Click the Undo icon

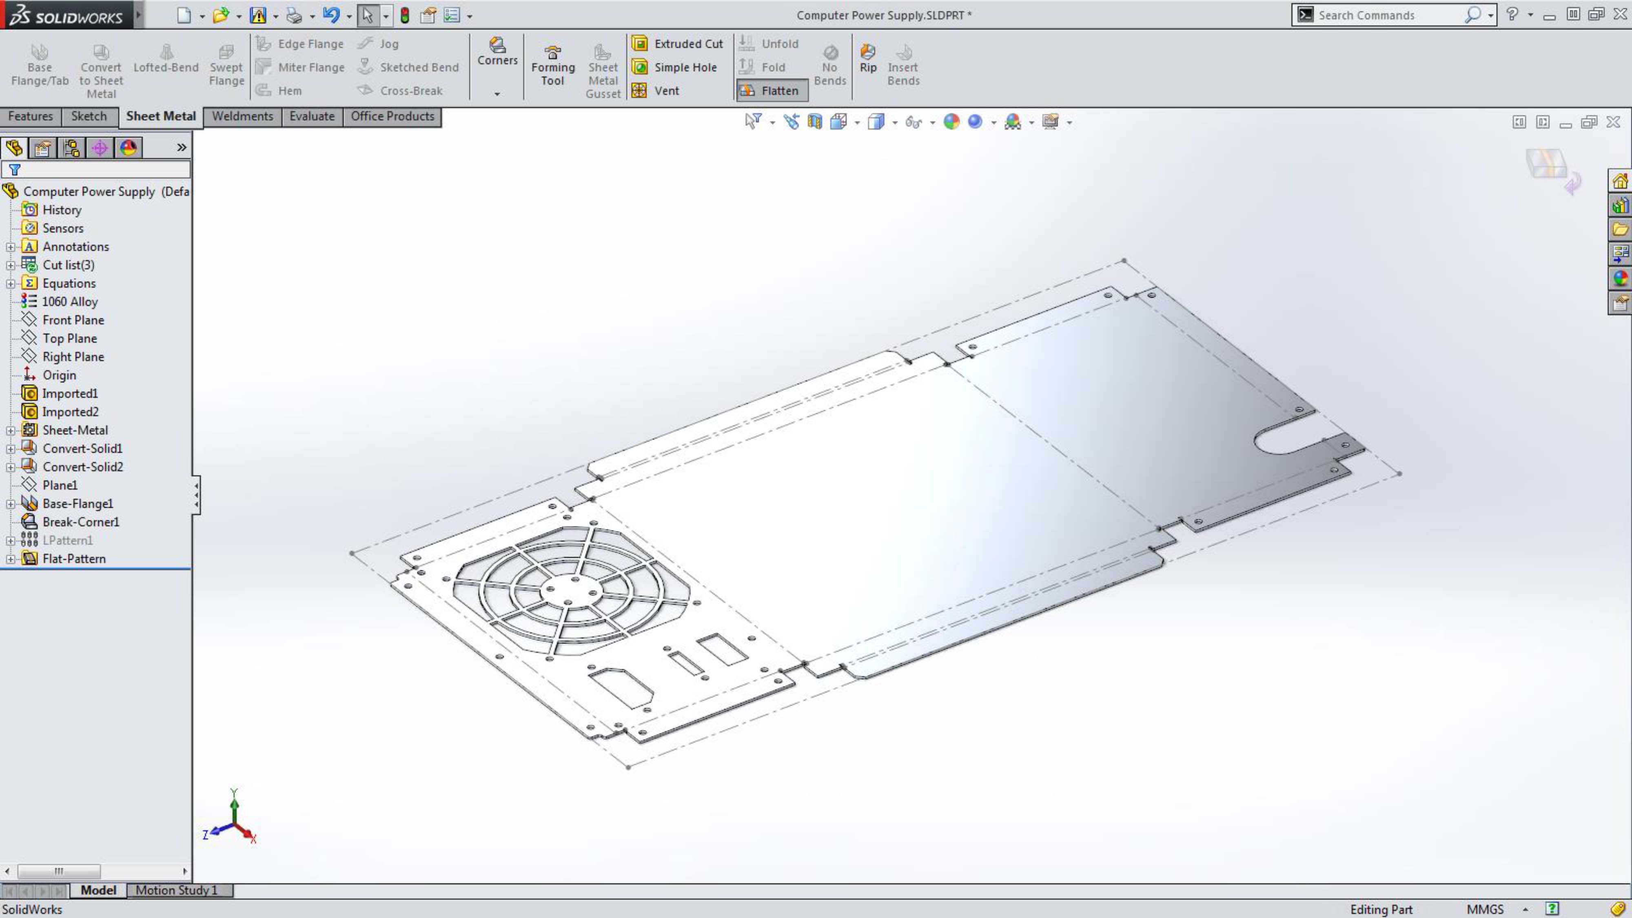[x=331, y=15]
